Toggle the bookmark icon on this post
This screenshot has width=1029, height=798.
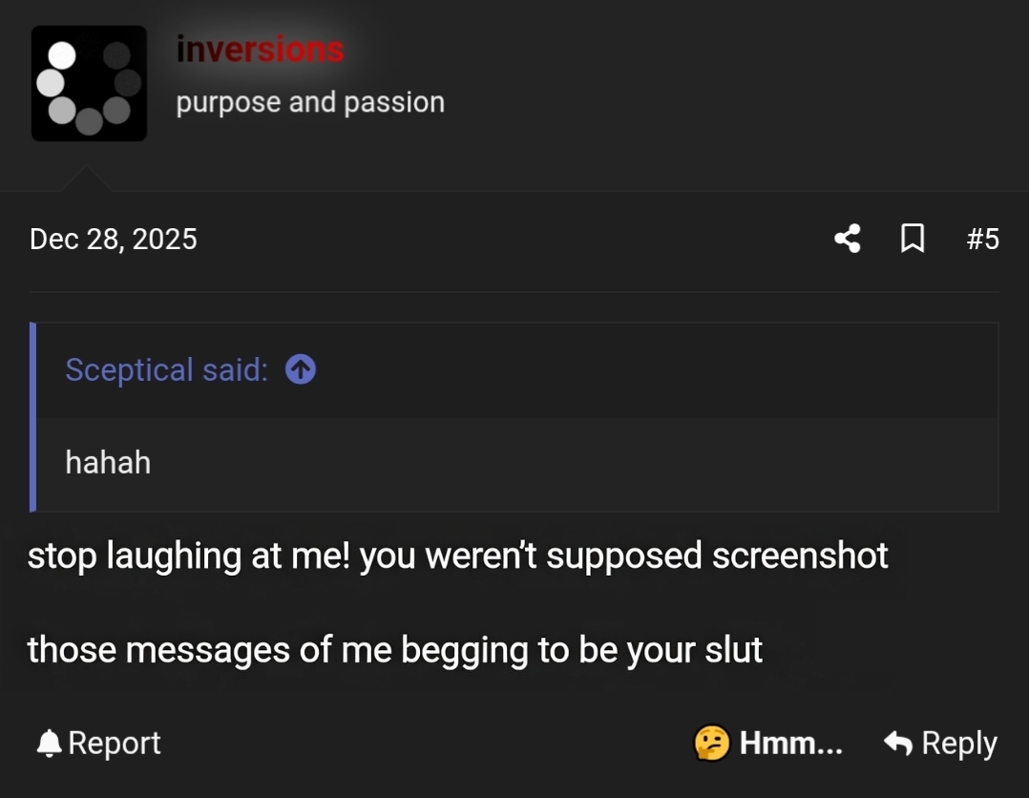point(913,240)
